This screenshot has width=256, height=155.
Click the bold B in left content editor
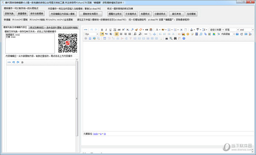[x=22, y=62]
